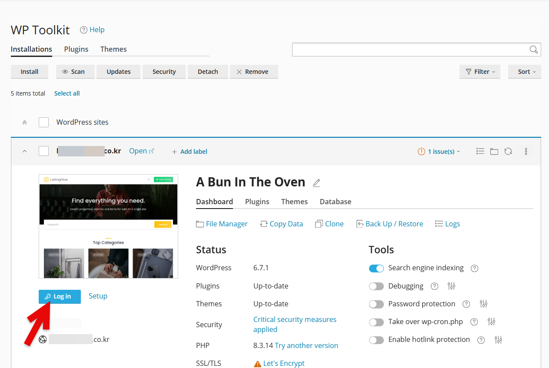This screenshot has width=549, height=368.
Task: Click the Let's Encrypt warning triangle icon
Action: [257, 364]
